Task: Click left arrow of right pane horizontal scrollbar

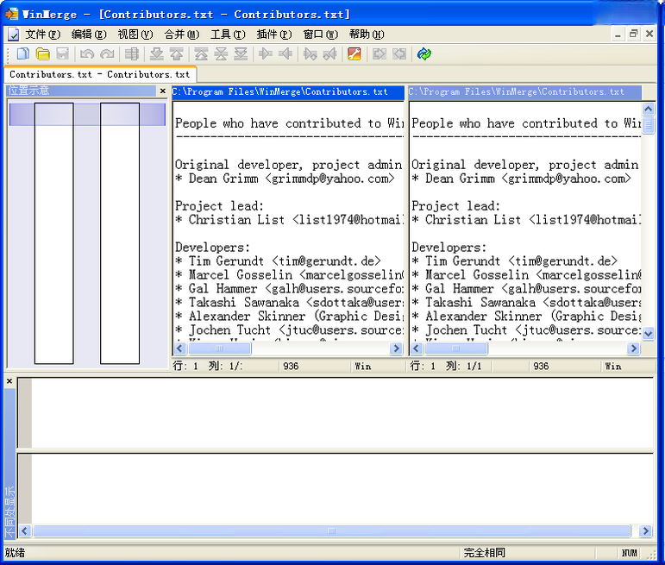Action: (x=416, y=348)
